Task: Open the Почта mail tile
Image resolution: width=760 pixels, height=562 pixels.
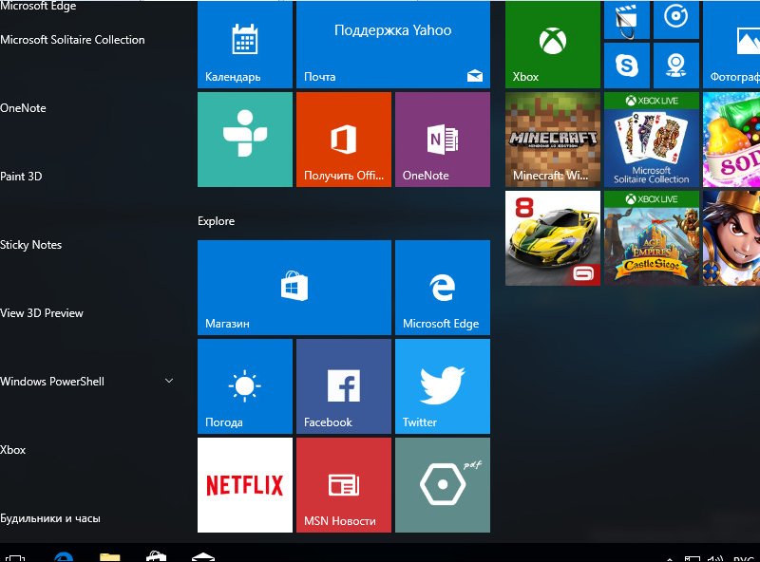Action: pos(393,44)
